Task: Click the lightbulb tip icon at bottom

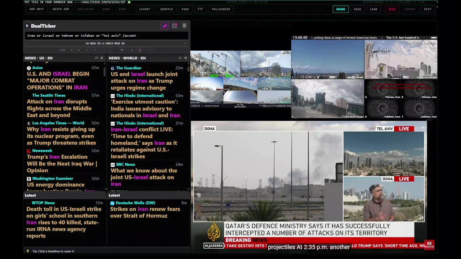Action: click(28, 251)
